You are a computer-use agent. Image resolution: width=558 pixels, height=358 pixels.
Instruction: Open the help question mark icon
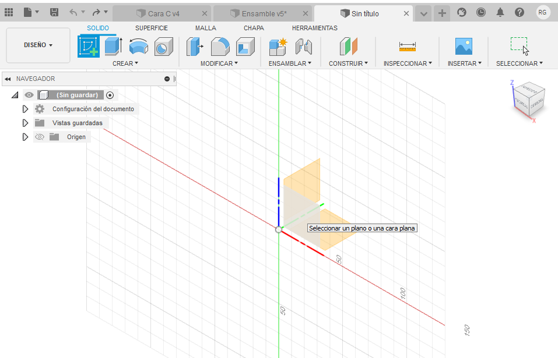pyautogui.click(x=519, y=13)
